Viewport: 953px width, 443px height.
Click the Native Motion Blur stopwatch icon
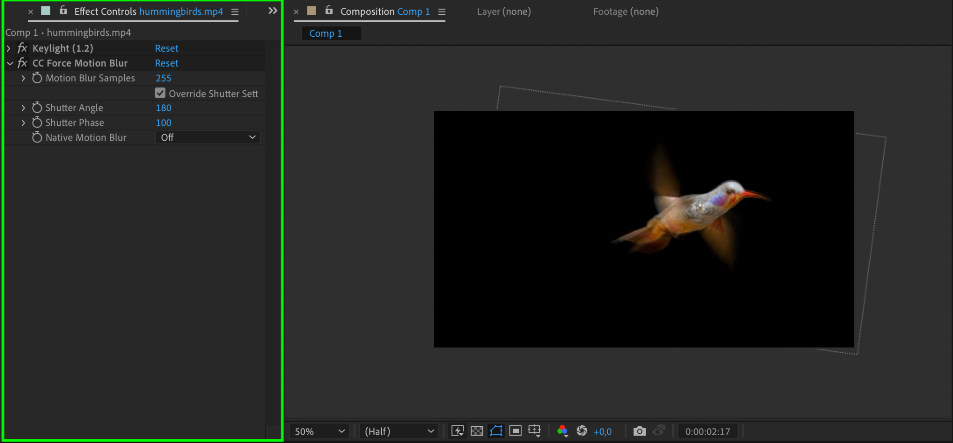coord(37,137)
